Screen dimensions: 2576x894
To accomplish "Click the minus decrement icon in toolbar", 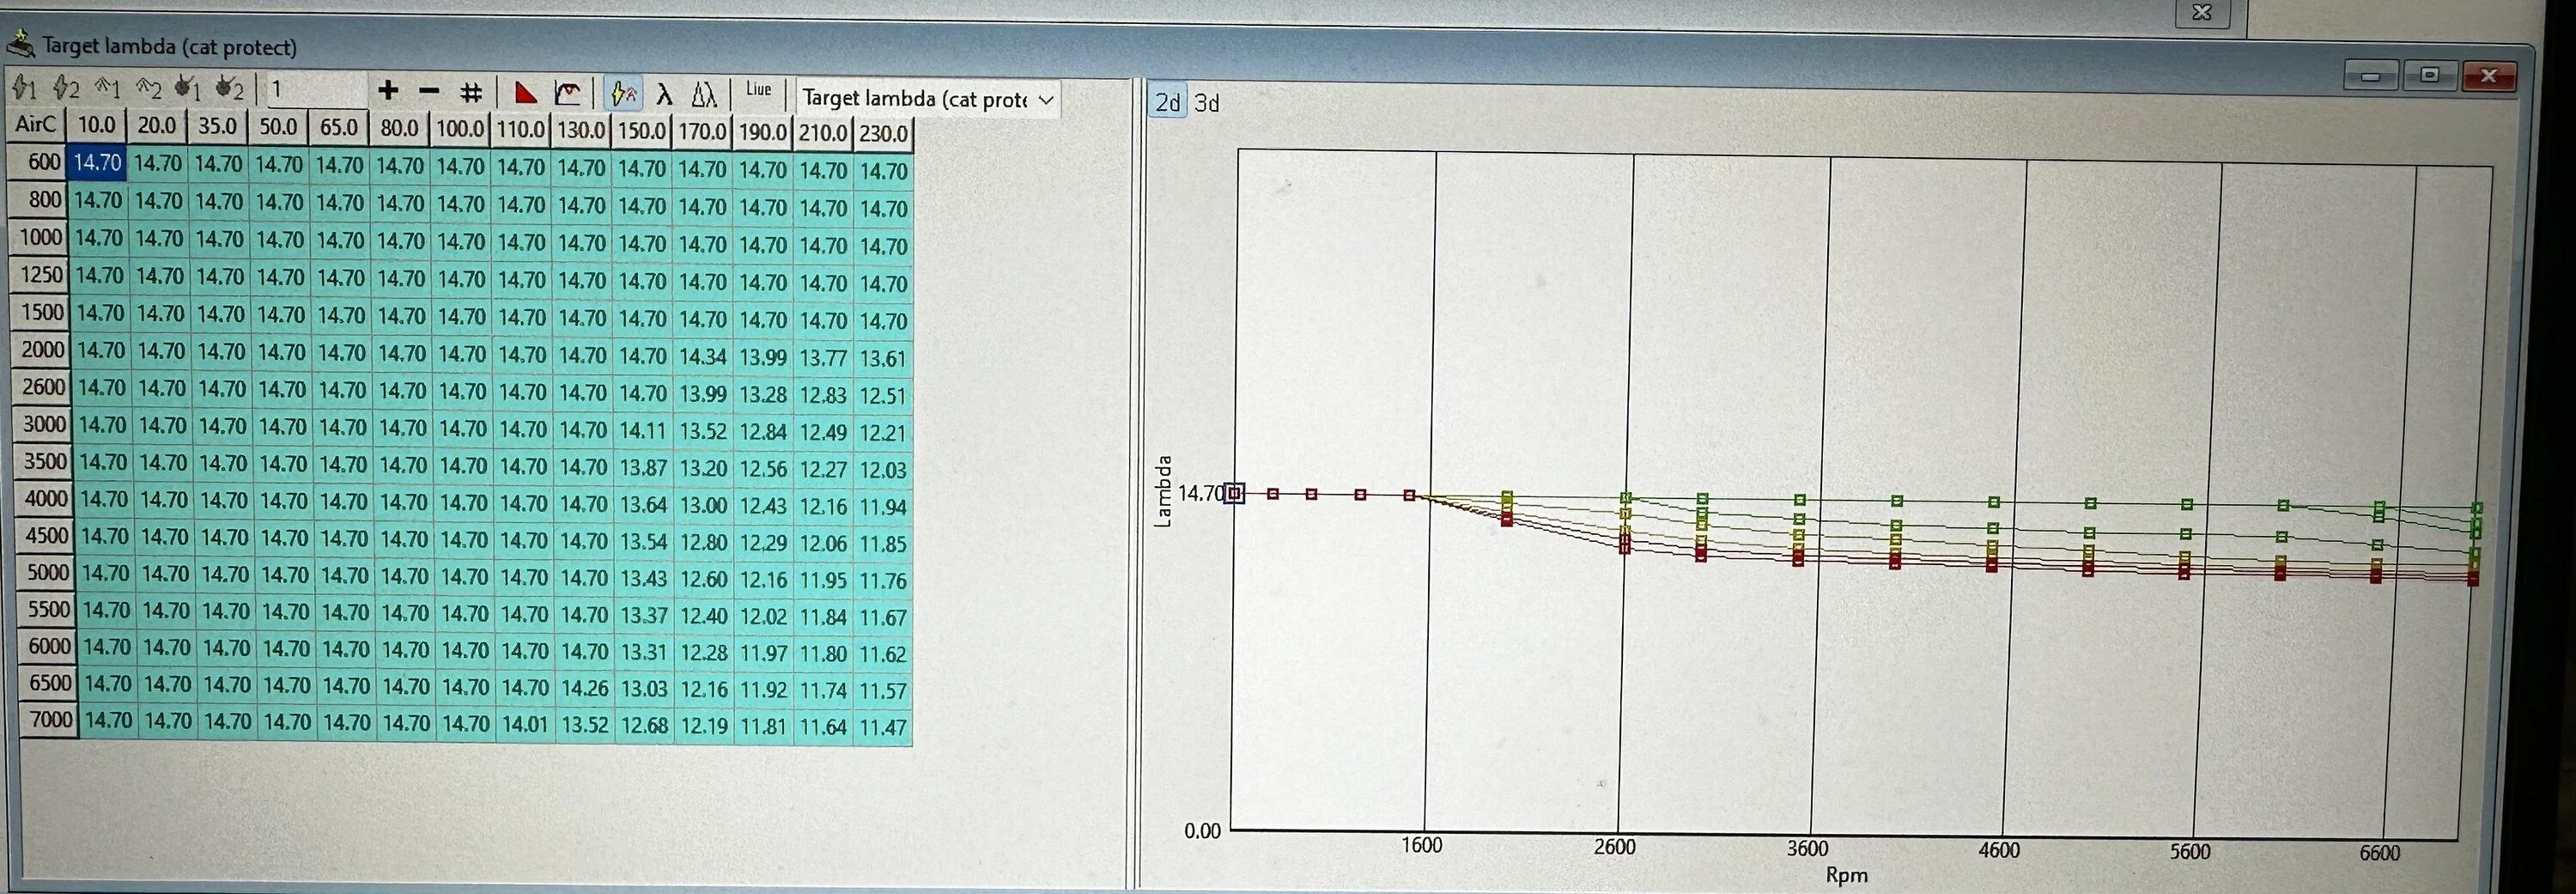I will click(429, 92).
